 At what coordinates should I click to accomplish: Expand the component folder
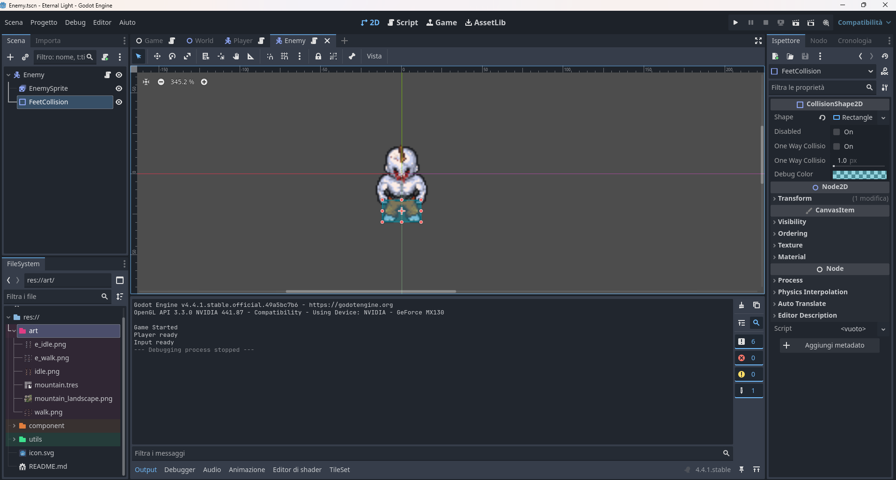click(x=14, y=426)
